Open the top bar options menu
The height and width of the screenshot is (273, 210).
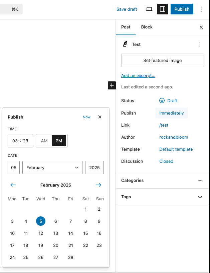pos(201,9)
